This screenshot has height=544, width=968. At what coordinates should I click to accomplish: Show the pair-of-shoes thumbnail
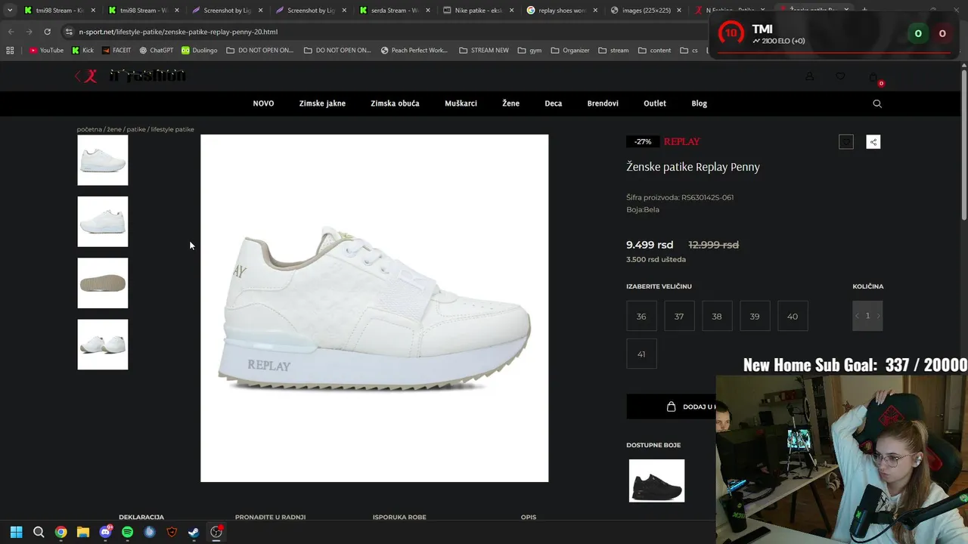click(x=103, y=345)
